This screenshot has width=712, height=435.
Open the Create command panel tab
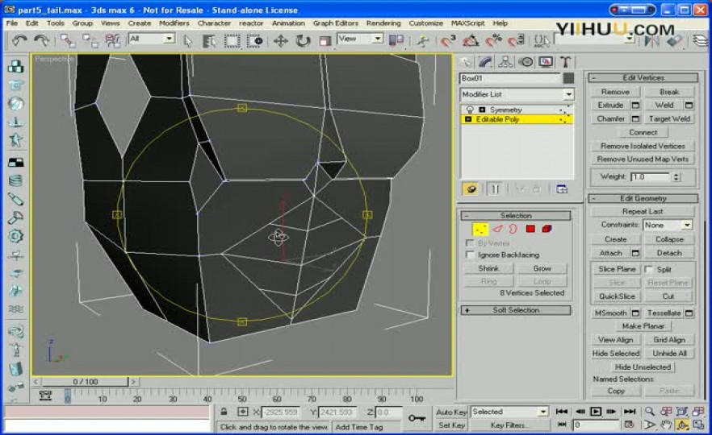click(x=467, y=61)
